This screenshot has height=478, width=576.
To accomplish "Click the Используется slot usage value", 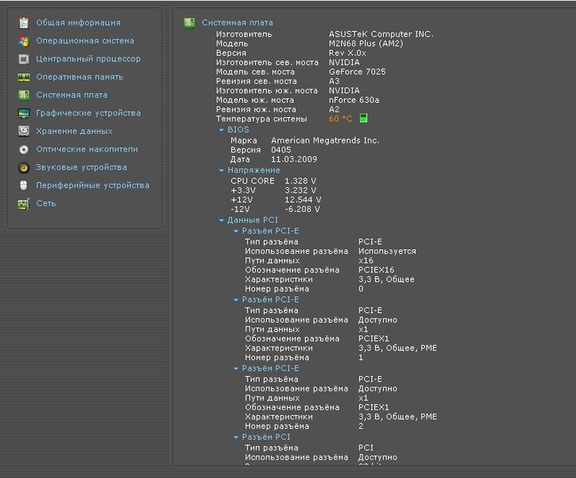I will pos(387,251).
